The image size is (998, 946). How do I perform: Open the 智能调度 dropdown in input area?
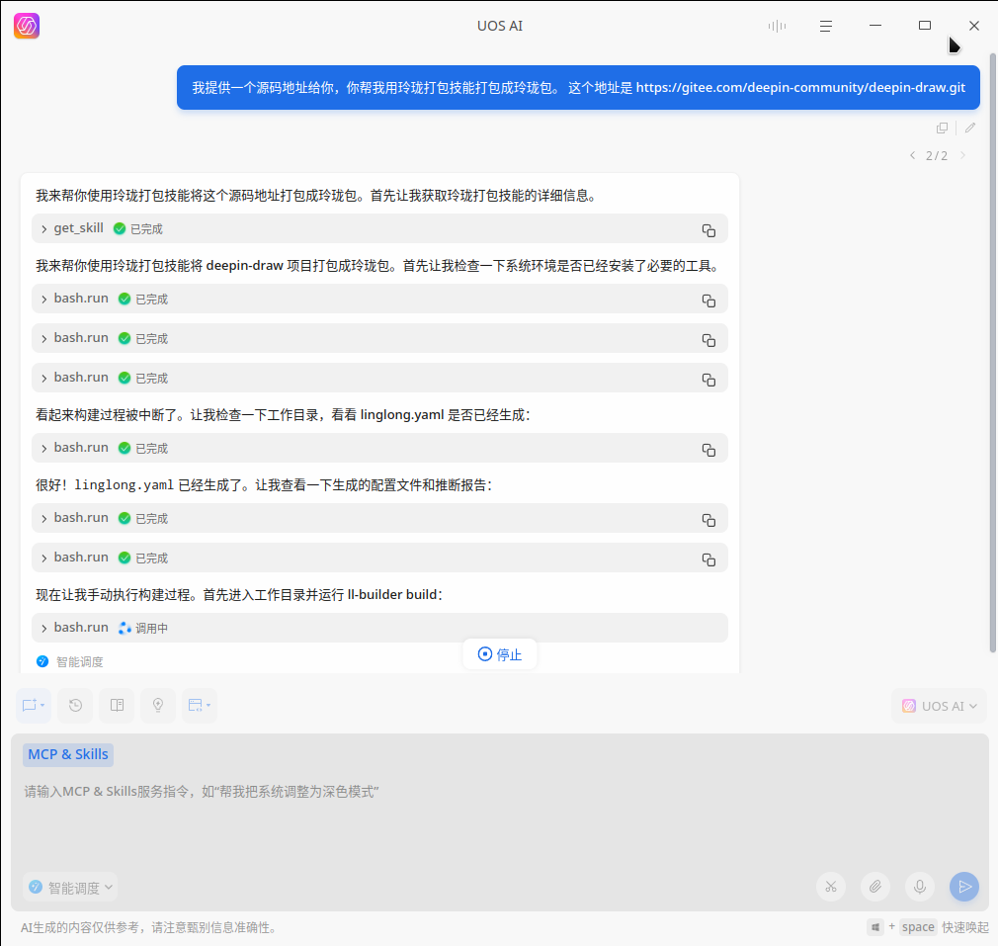70,888
